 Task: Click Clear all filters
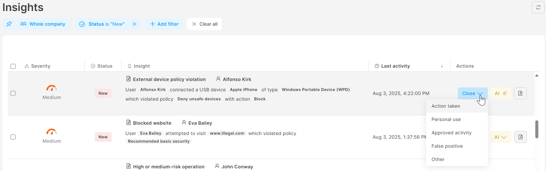click(x=204, y=24)
